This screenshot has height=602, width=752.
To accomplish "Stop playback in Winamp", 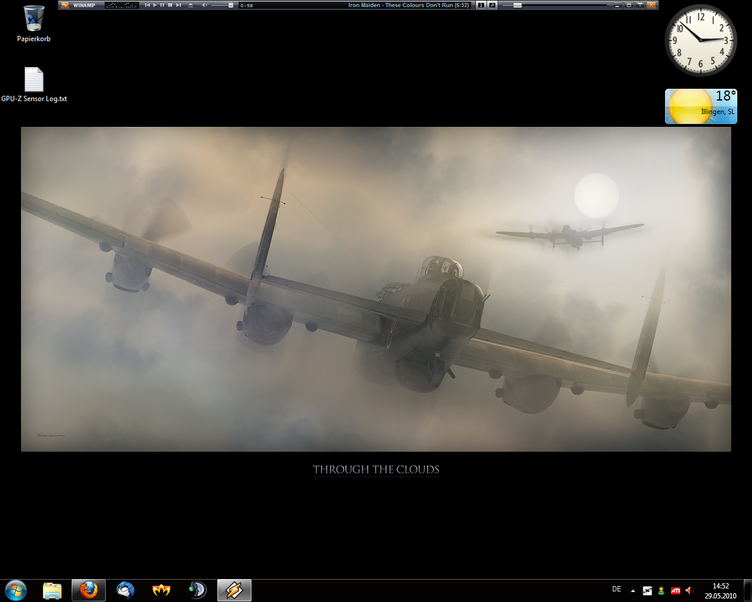I will (x=170, y=5).
